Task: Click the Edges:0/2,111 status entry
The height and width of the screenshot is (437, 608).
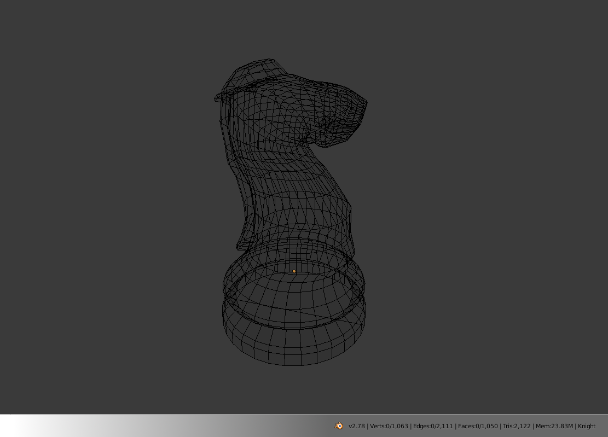Action: (433, 426)
